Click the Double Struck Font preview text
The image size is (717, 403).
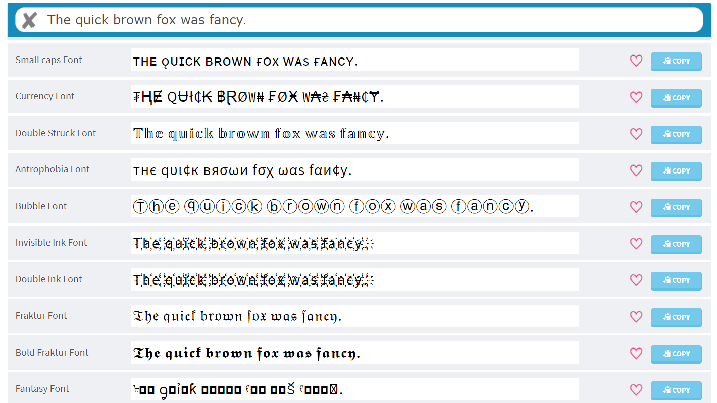click(x=354, y=133)
